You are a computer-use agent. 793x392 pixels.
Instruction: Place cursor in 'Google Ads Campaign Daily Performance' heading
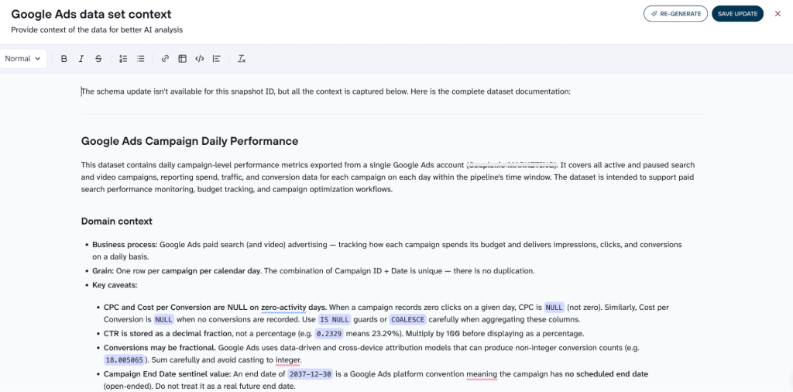tap(190, 141)
